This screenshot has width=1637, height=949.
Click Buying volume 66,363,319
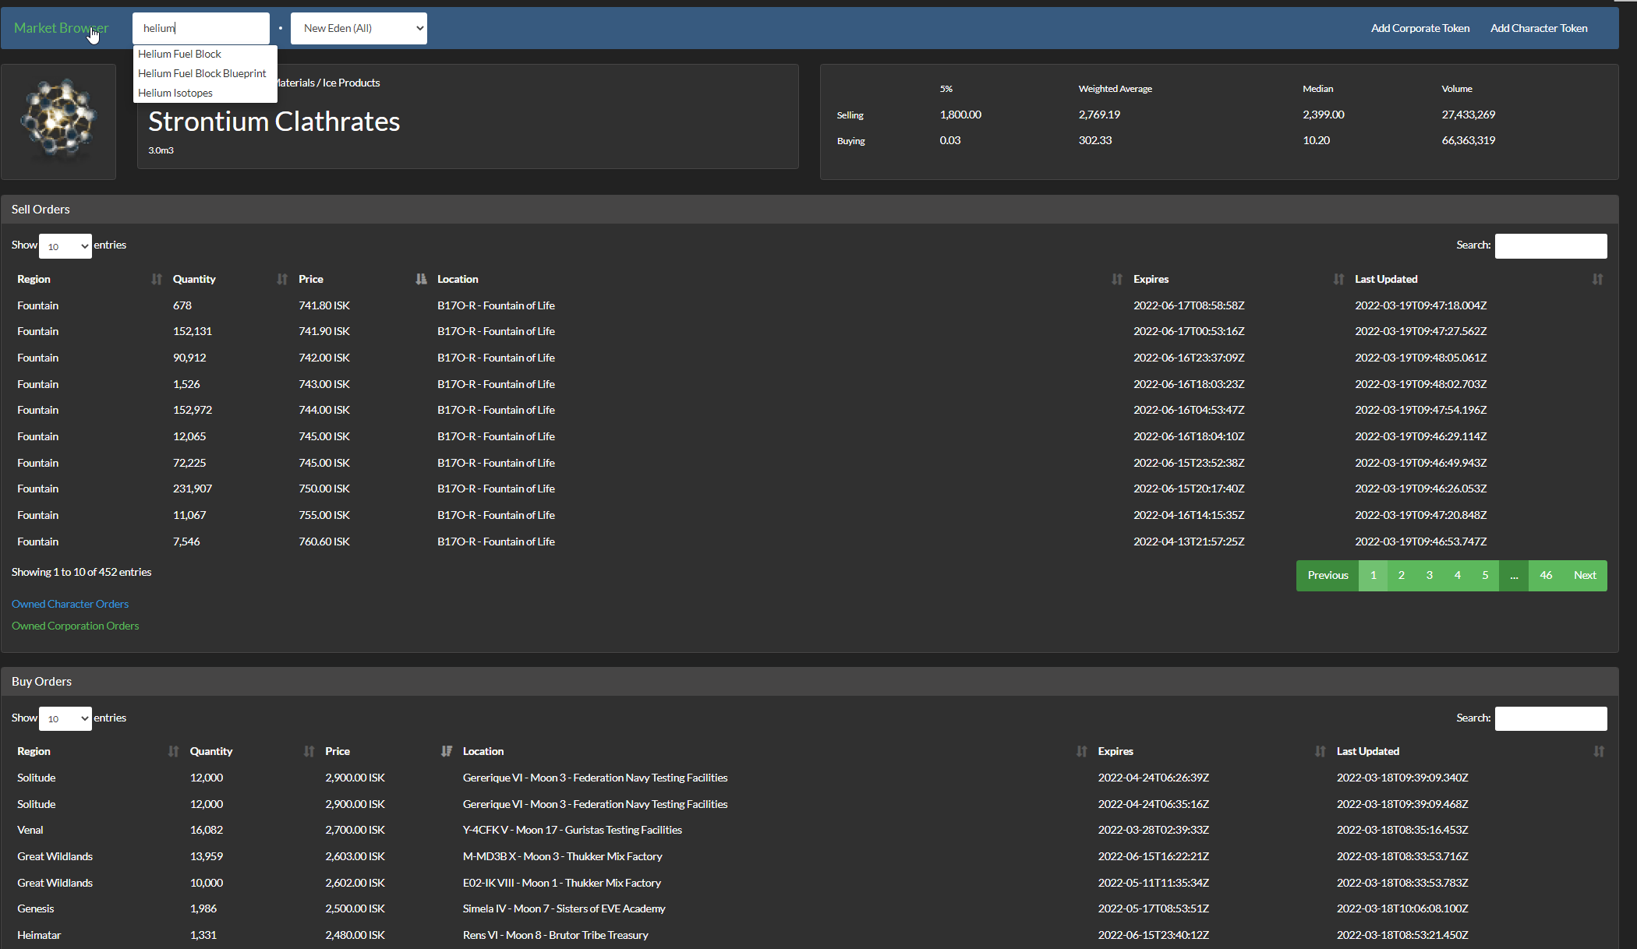point(1468,140)
